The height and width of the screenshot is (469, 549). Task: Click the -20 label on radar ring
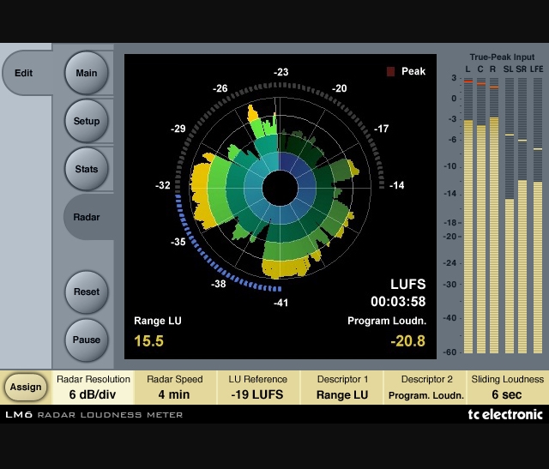340,88
